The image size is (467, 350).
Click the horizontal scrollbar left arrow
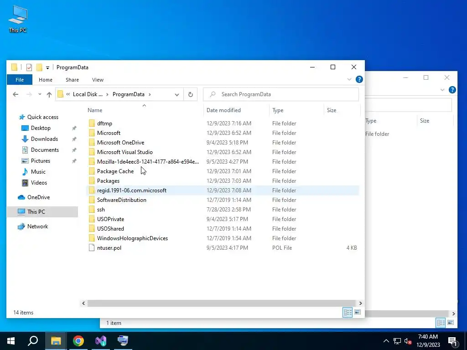(x=84, y=303)
